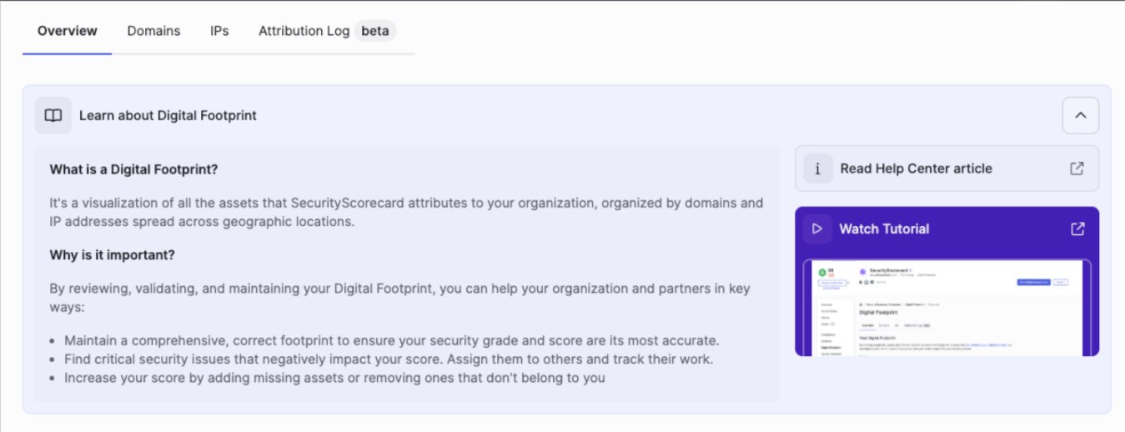Click the bullet about maintaining a comprehensive footprint
1125x432 pixels.
(392, 341)
